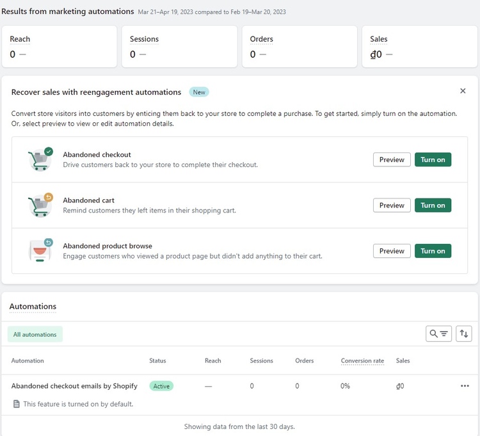The height and width of the screenshot is (436, 480).
Task: Click the Abandoned cart icon
Action: [x=40, y=205]
